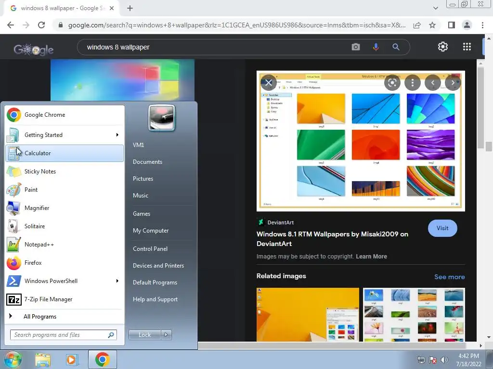493x369 pixels.
Task: Close the image preview panel
Action: click(269, 83)
